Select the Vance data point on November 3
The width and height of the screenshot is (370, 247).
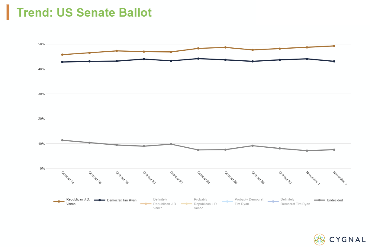(334, 46)
